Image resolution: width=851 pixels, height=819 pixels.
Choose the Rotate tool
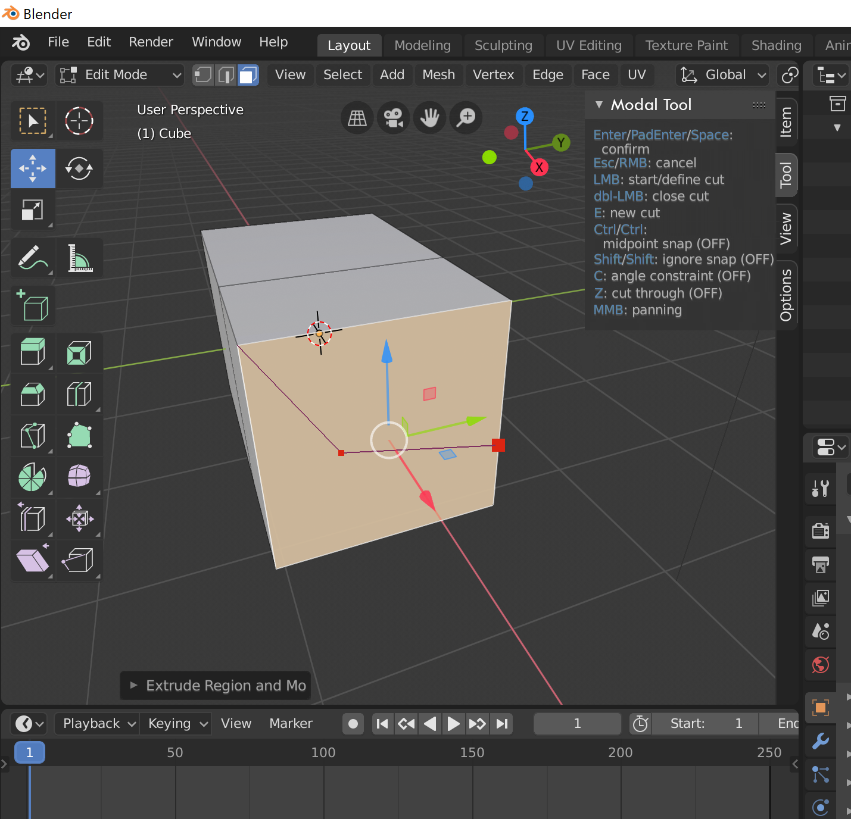click(79, 168)
